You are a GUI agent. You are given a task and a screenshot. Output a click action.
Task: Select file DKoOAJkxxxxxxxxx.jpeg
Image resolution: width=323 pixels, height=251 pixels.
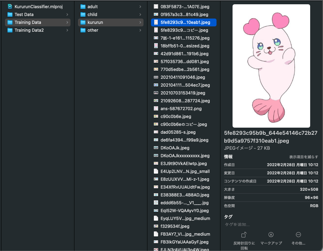tap(184, 155)
